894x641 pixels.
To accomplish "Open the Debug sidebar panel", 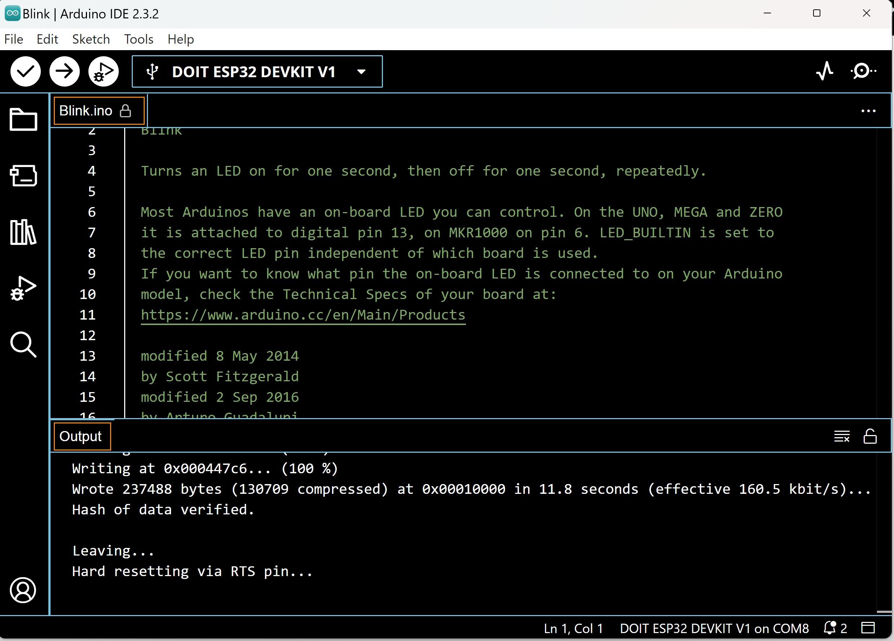I will coord(23,288).
